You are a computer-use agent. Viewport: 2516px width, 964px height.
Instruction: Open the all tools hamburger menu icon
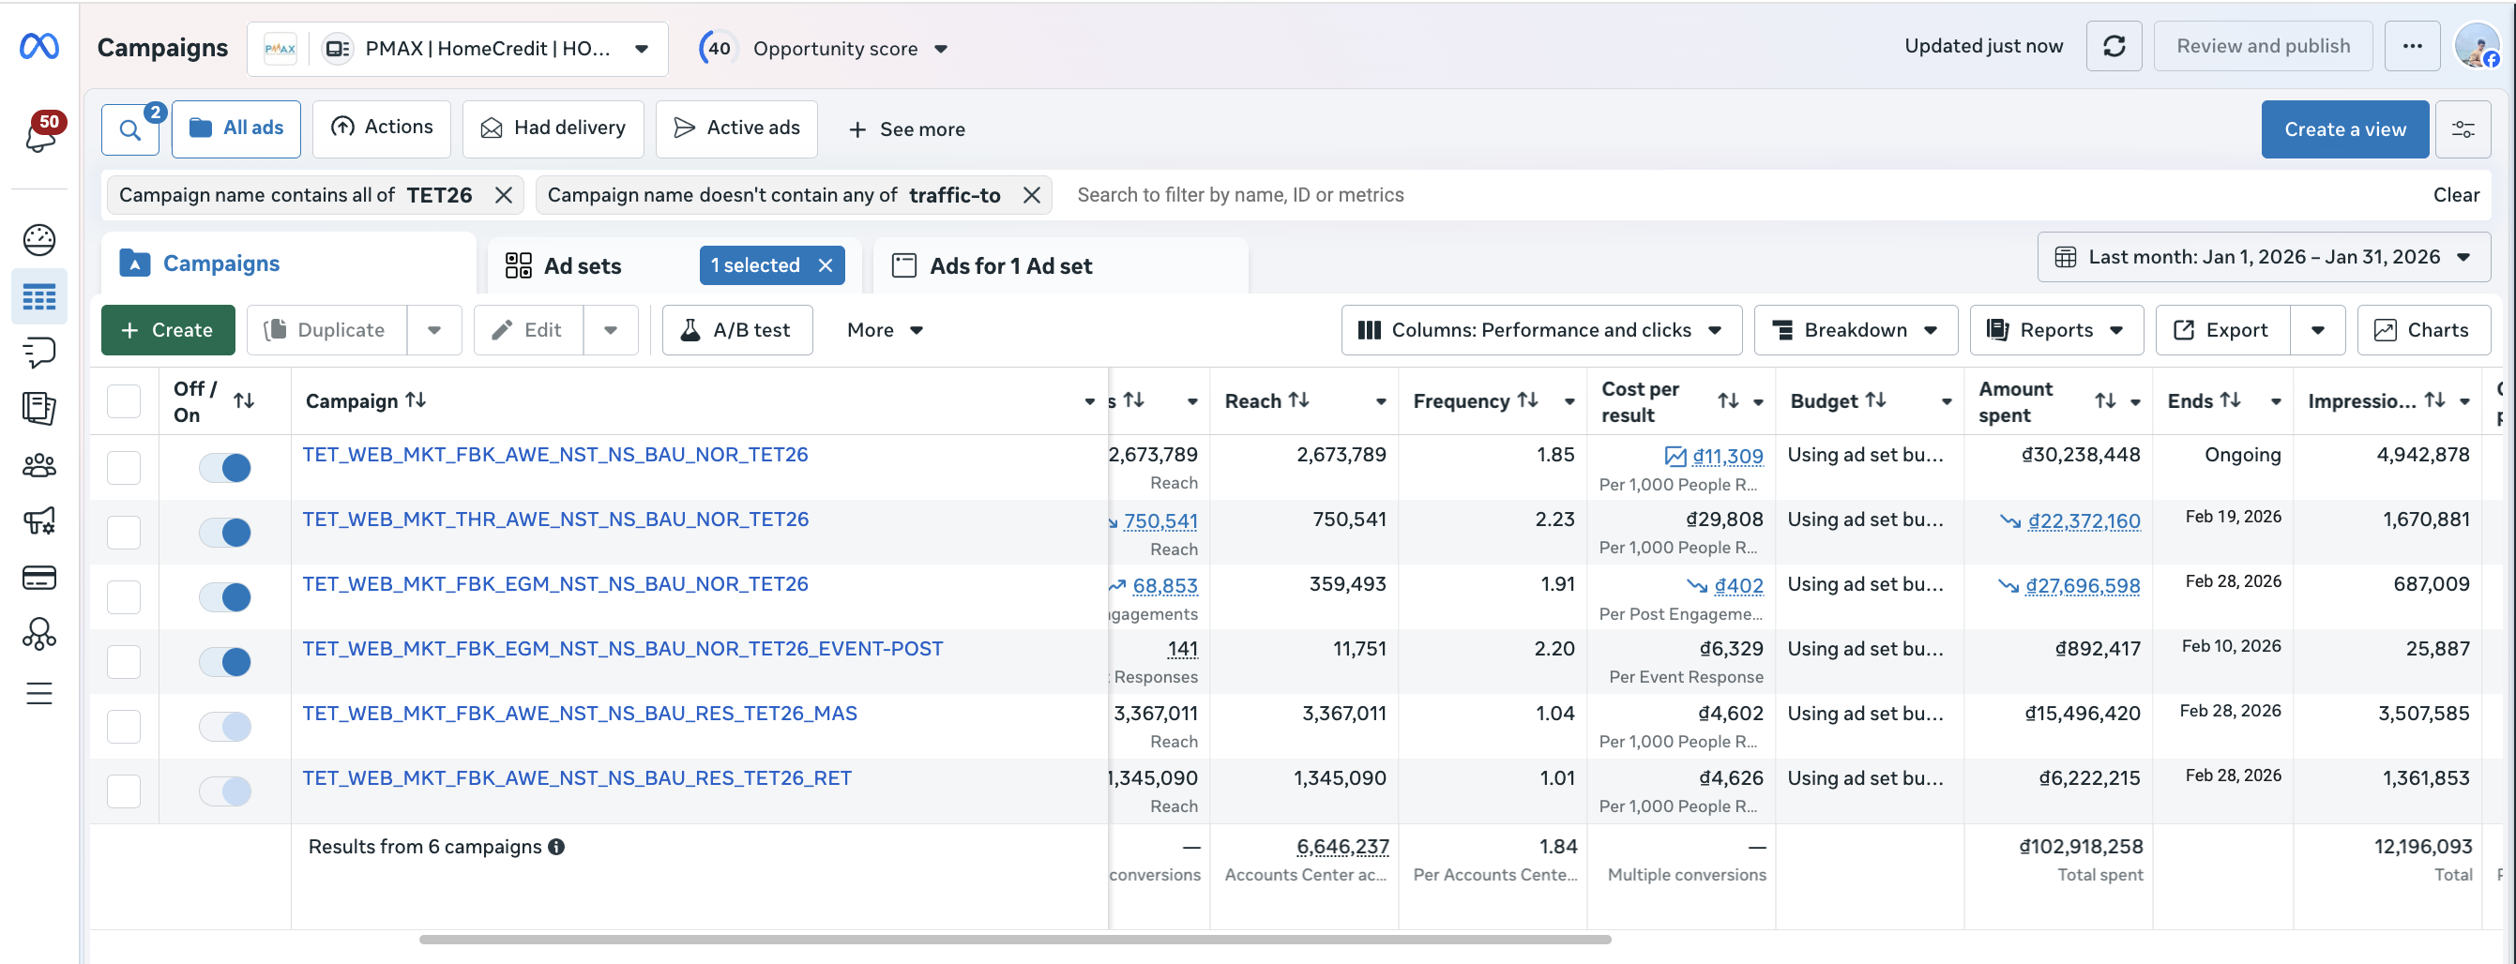tap(39, 693)
